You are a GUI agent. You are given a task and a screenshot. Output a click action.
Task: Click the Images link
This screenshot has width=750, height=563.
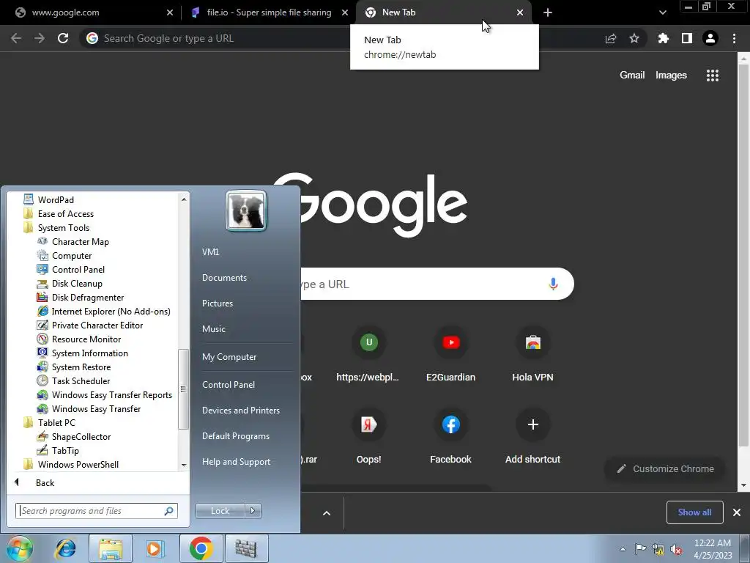(671, 76)
